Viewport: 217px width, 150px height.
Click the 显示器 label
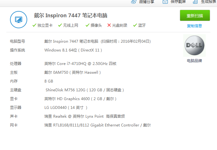click(16, 108)
